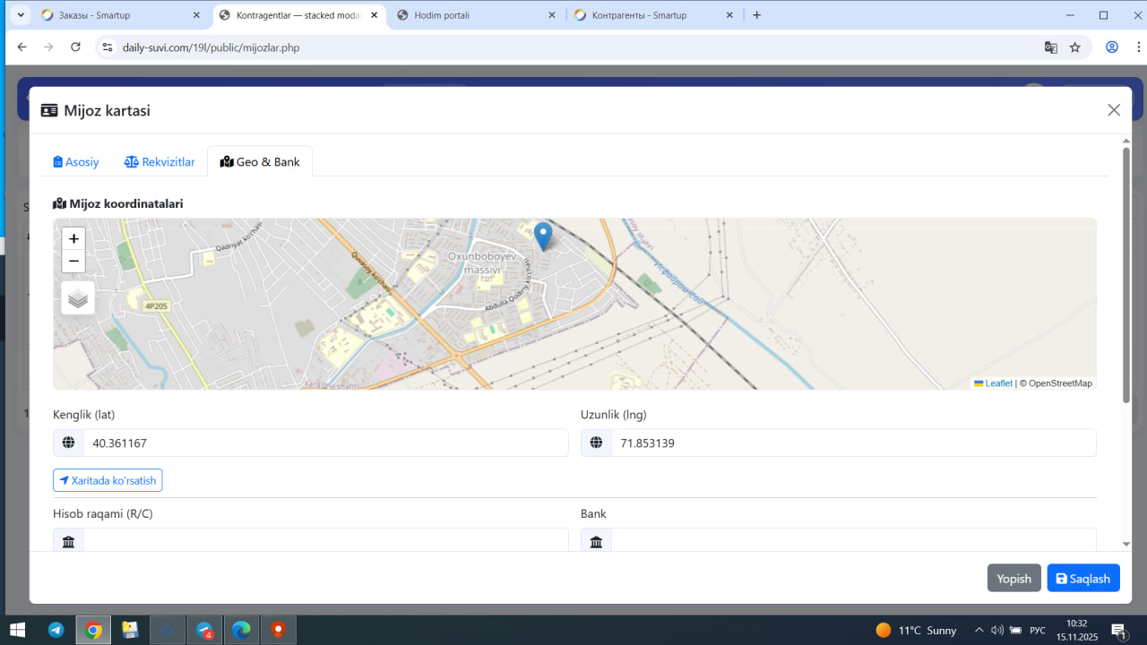Click the modal's vertical scrollbar
Screen dimensions: 1147x645
[x=1126, y=269]
